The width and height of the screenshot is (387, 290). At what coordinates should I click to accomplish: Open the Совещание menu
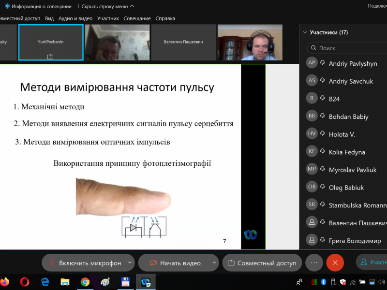pos(137,18)
